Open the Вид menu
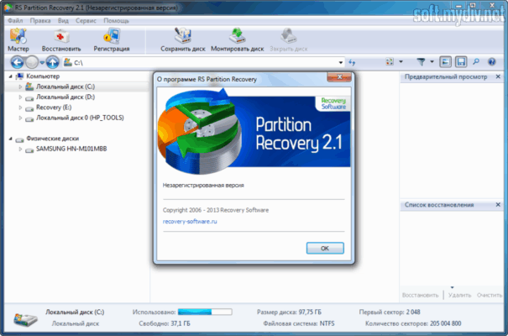Viewport: 508px width, 336px height. coord(63,21)
